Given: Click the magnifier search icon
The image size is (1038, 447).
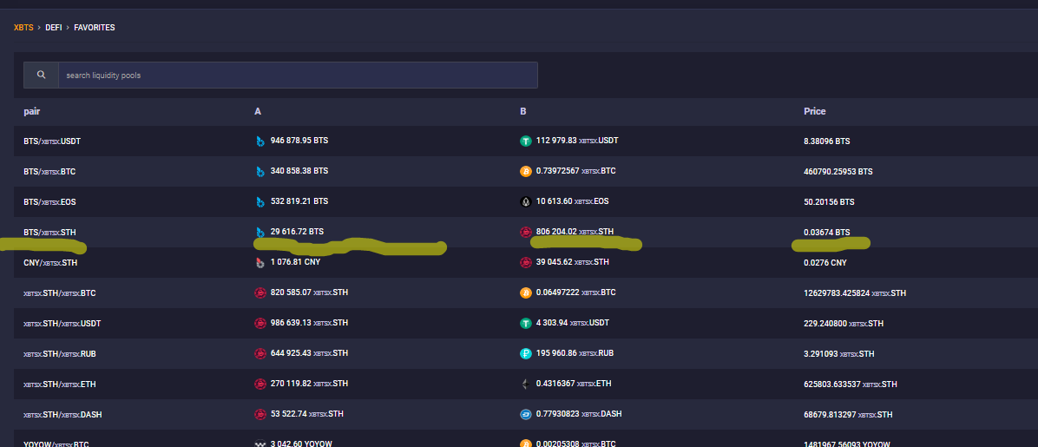Looking at the screenshot, I should tap(41, 75).
